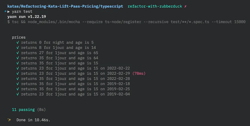Screen dimensions: 250x126
Task: Click the prompt arrow before yarn test
Action: point(9,11)
